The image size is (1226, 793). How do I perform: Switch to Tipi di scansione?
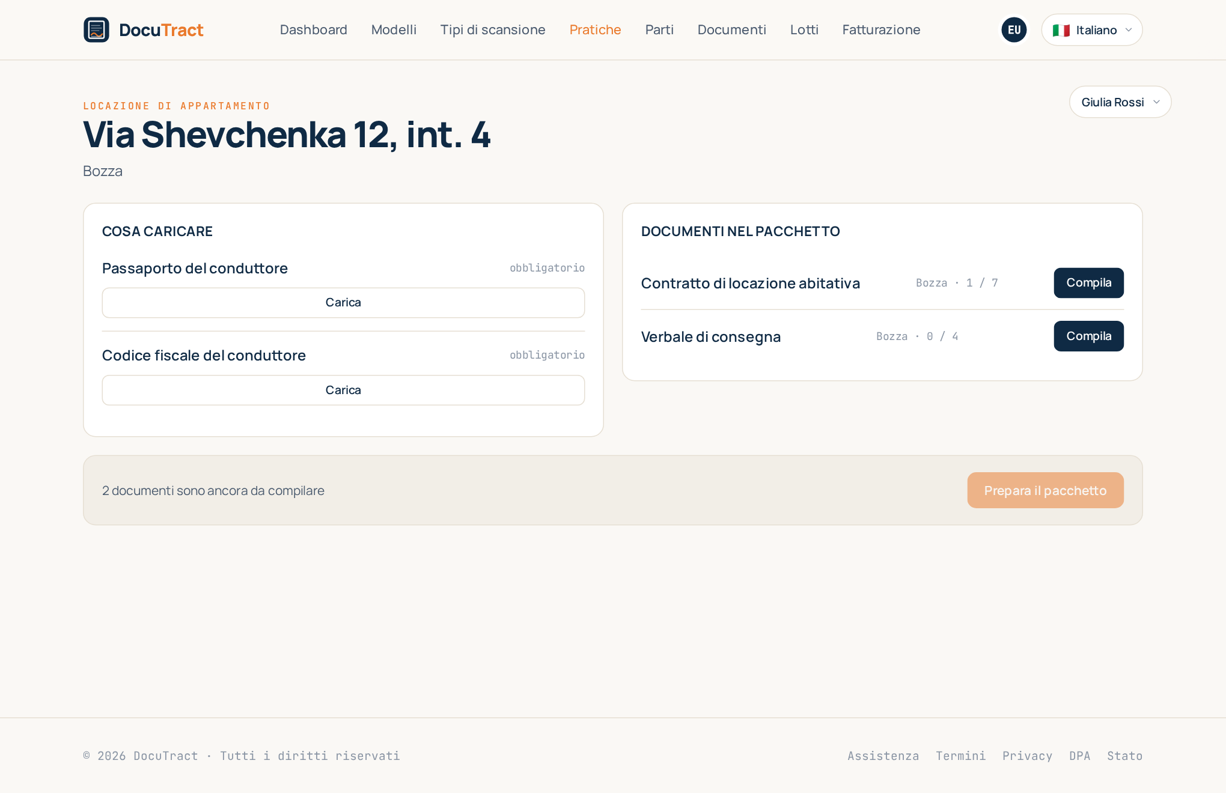(493, 30)
